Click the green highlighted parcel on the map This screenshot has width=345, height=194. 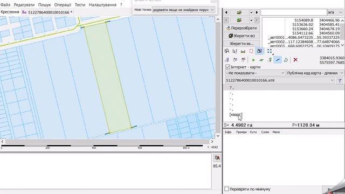click(x=108, y=77)
